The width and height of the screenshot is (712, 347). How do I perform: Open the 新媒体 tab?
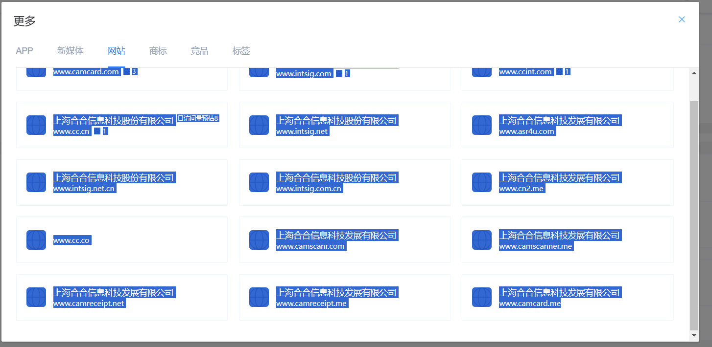coord(71,51)
